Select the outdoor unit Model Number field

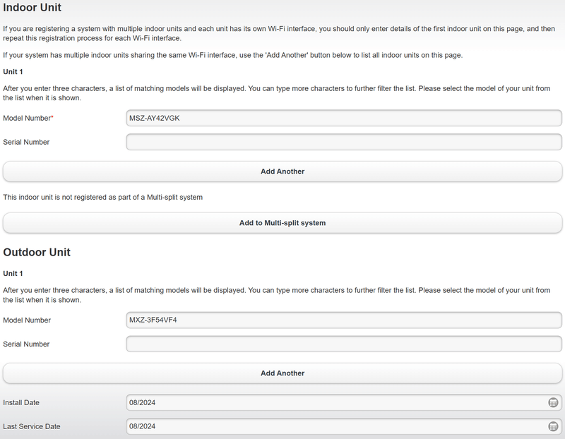pyautogui.click(x=343, y=320)
